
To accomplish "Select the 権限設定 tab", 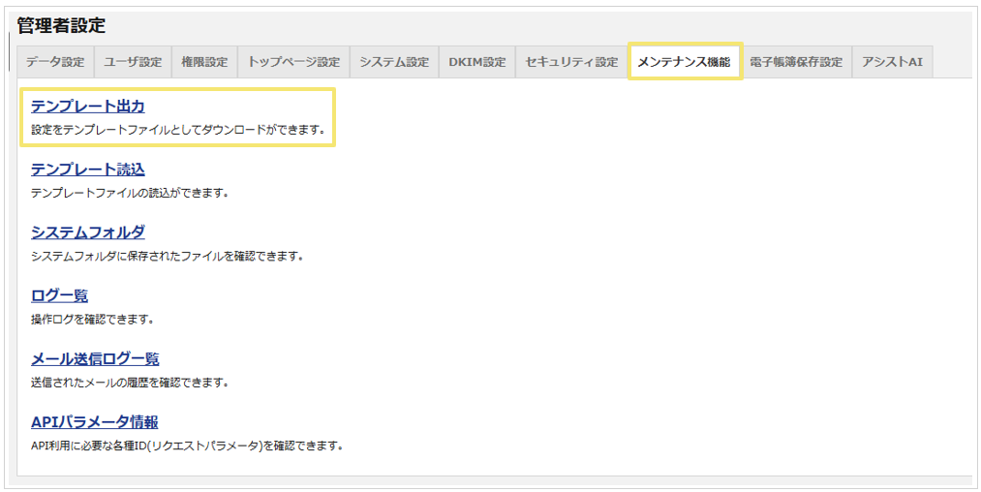I will coord(204,62).
